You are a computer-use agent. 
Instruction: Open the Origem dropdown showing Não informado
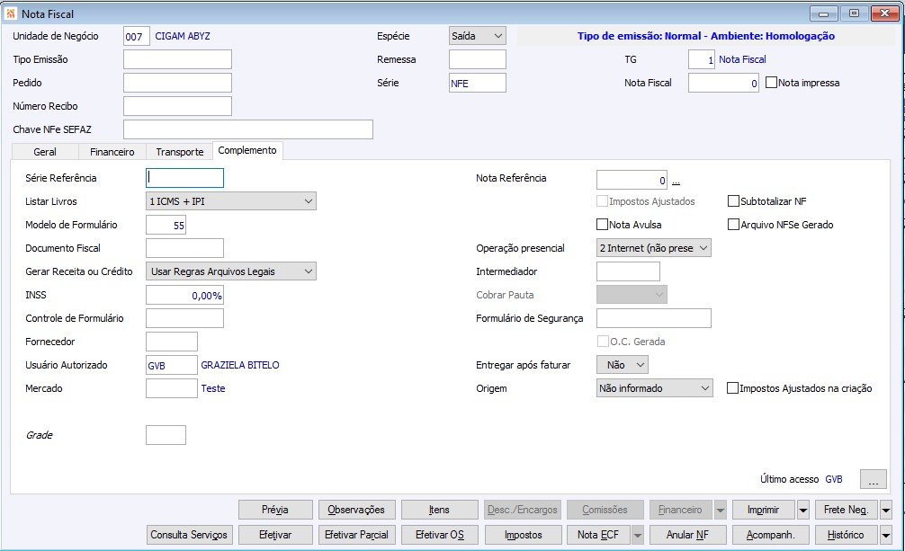coord(655,388)
